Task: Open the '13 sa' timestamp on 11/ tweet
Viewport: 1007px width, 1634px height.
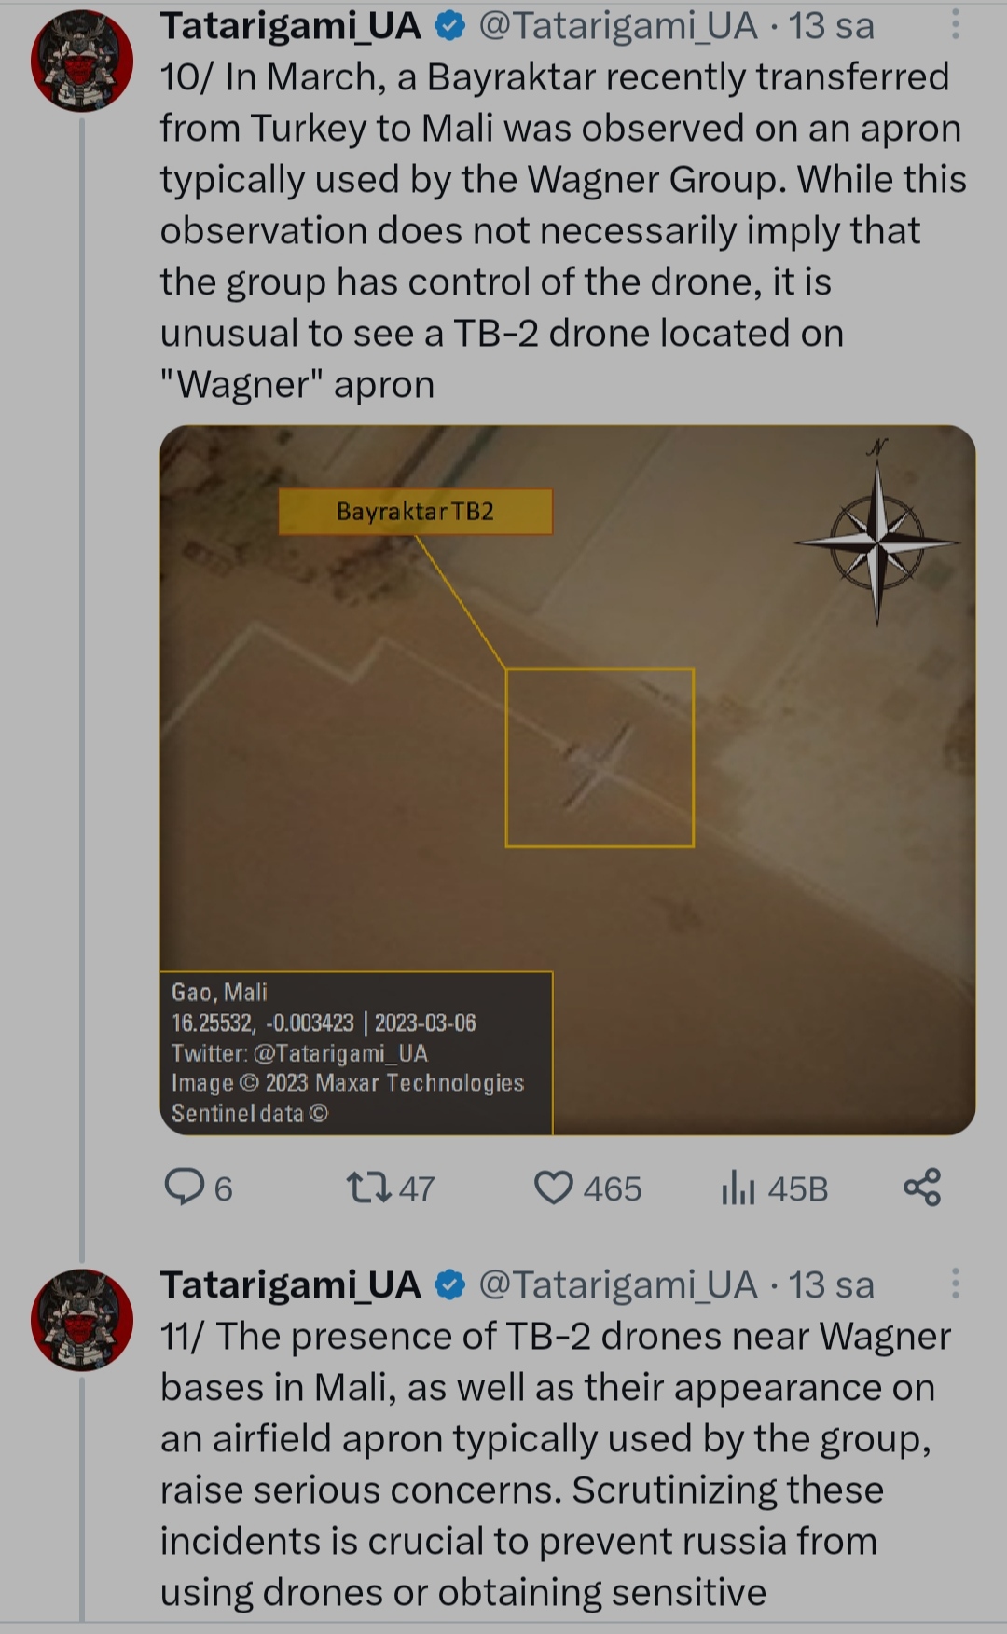Action: [832, 1285]
